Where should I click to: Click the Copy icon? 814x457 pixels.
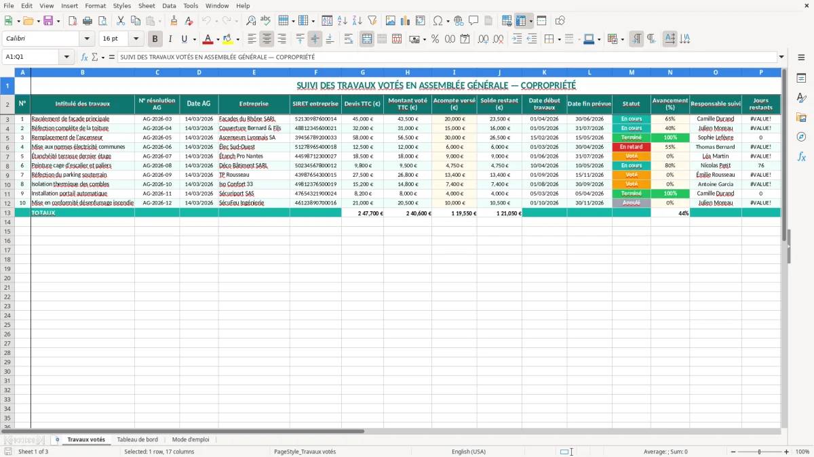136,21
